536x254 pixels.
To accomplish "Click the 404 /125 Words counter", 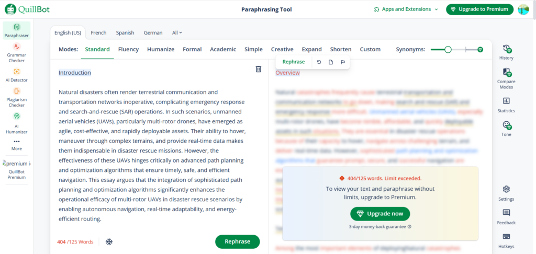I will (x=75, y=241).
